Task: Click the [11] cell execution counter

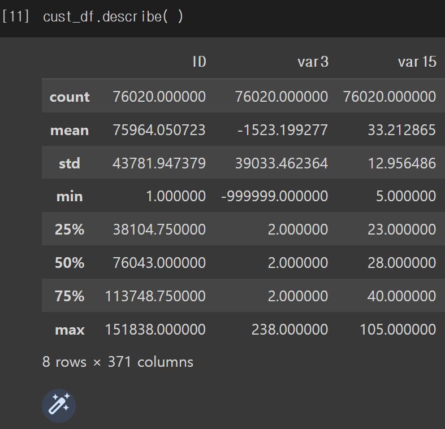Action: (15, 16)
